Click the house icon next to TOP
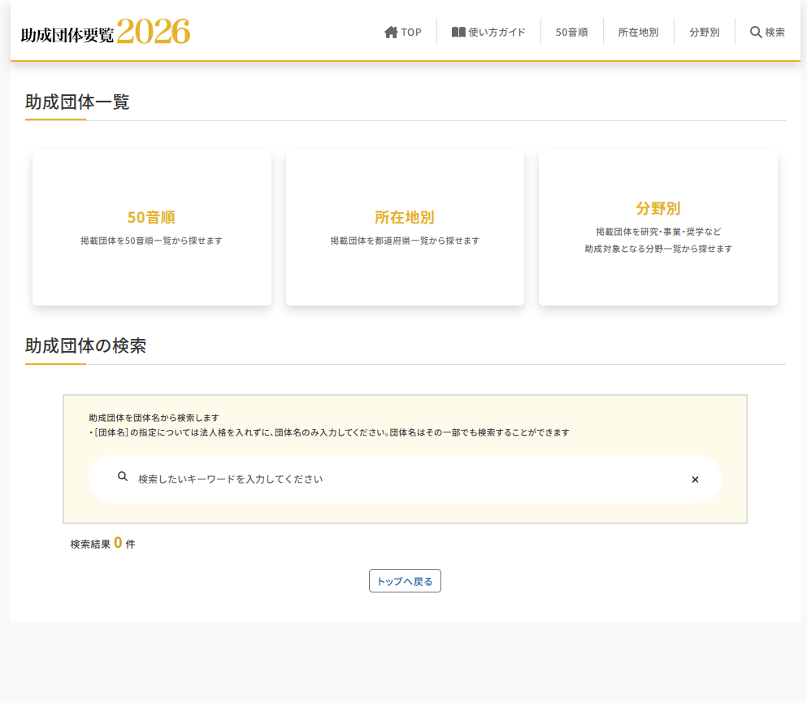The width and height of the screenshot is (807, 703). [391, 33]
